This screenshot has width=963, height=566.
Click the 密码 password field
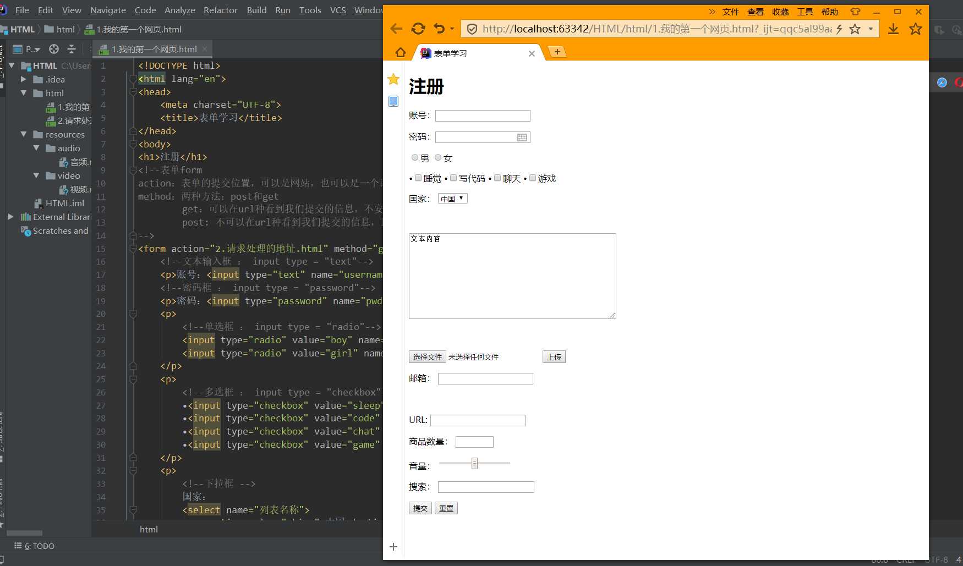click(483, 137)
